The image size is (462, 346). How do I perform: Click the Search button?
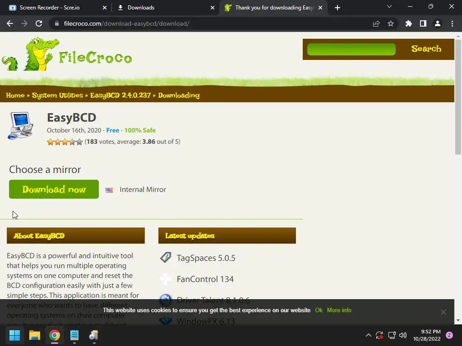coord(426,49)
